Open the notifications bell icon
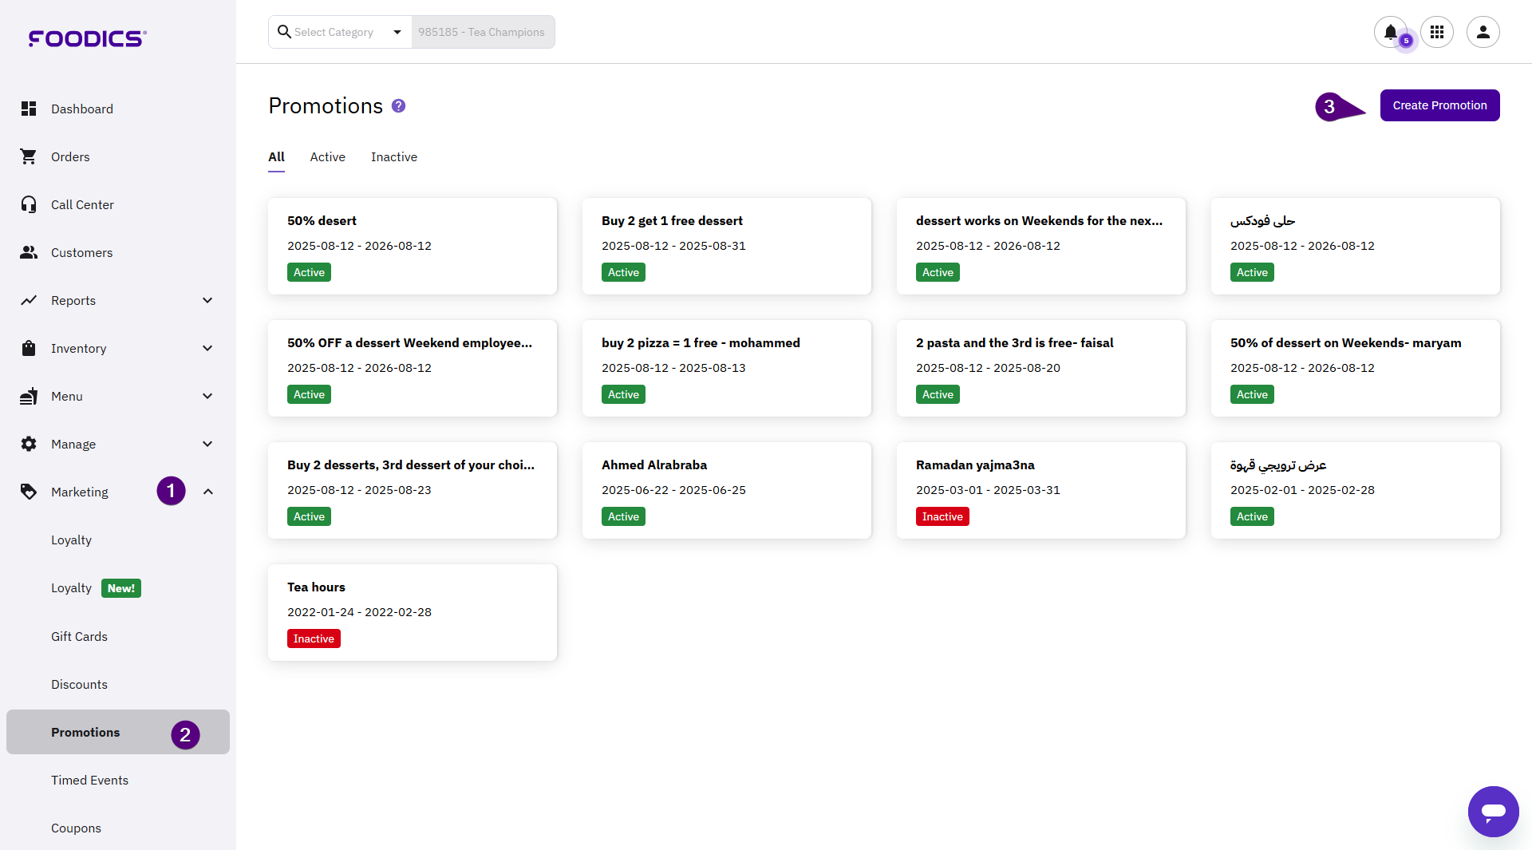1532x850 pixels. [1390, 32]
